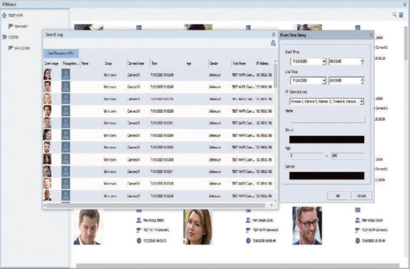
Task: Click the recognition placeholder icon in the last visible row
Action: (66, 195)
